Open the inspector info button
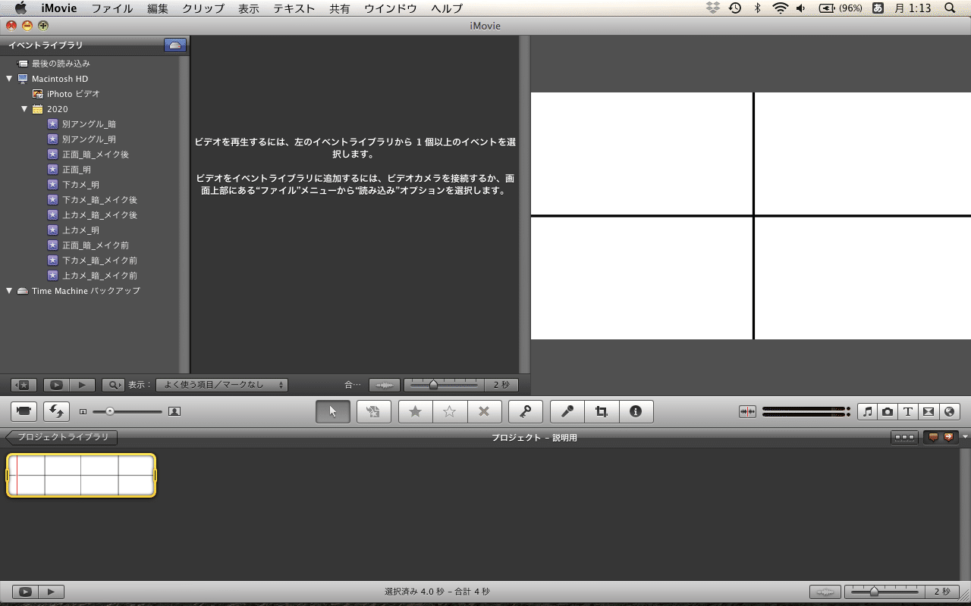971x606 pixels. (x=636, y=411)
